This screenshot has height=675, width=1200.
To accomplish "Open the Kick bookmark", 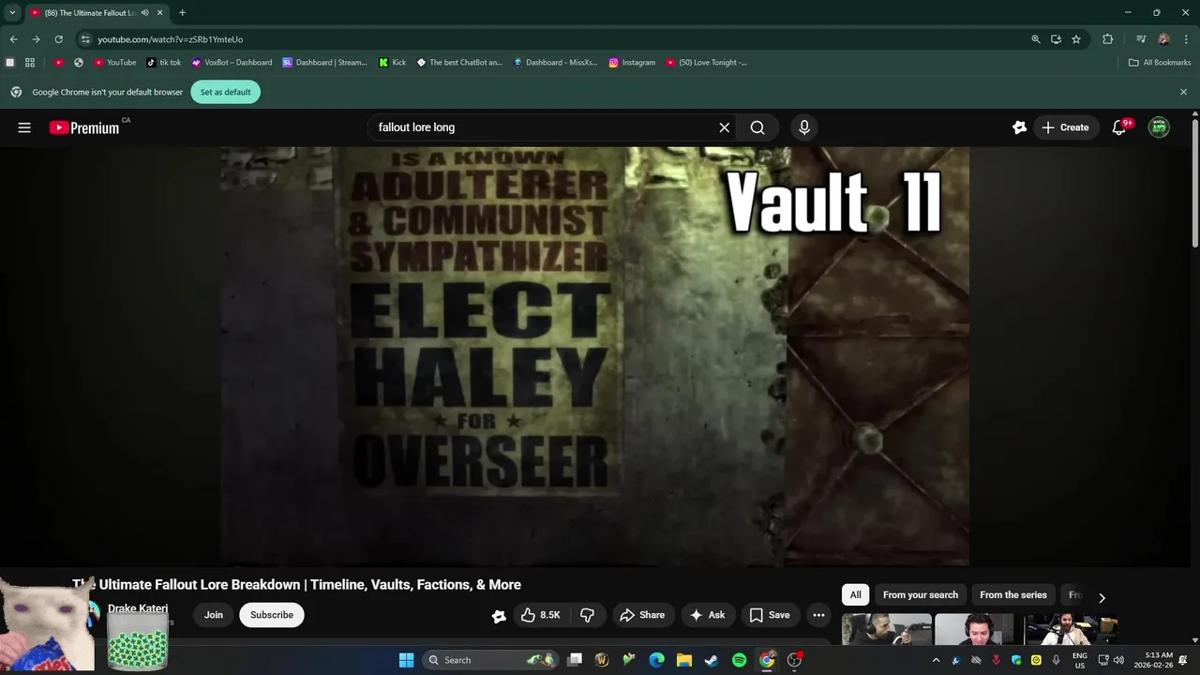I will [x=392, y=63].
